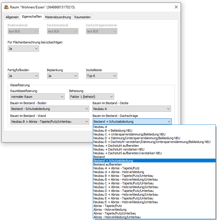Expand the Fertigfußboden dropdown
The width and height of the screenshot is (219, 222).
(23, 76)
